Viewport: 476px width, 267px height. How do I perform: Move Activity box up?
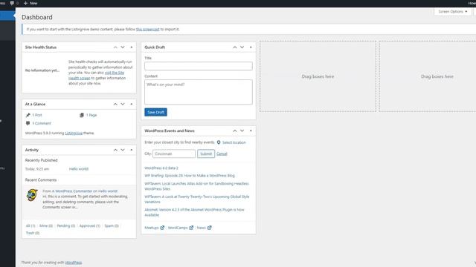pos(115,150)
